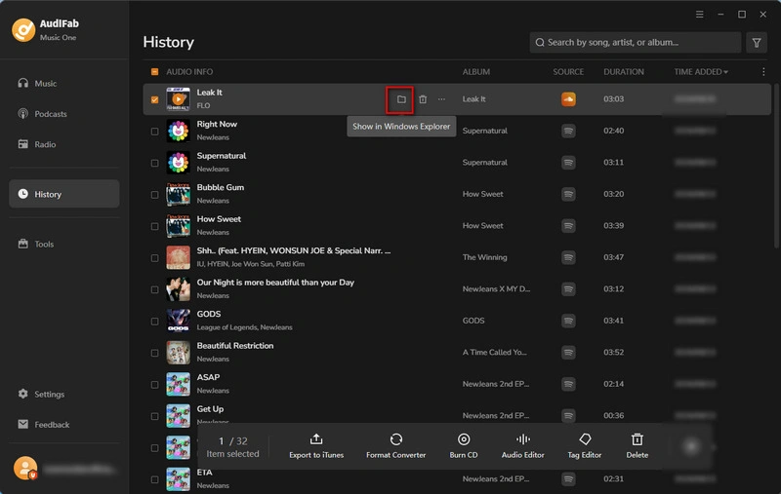Viewport: 781px width, 494px height.
Task: Click the AudiFab logo
Action: (23, 30)
